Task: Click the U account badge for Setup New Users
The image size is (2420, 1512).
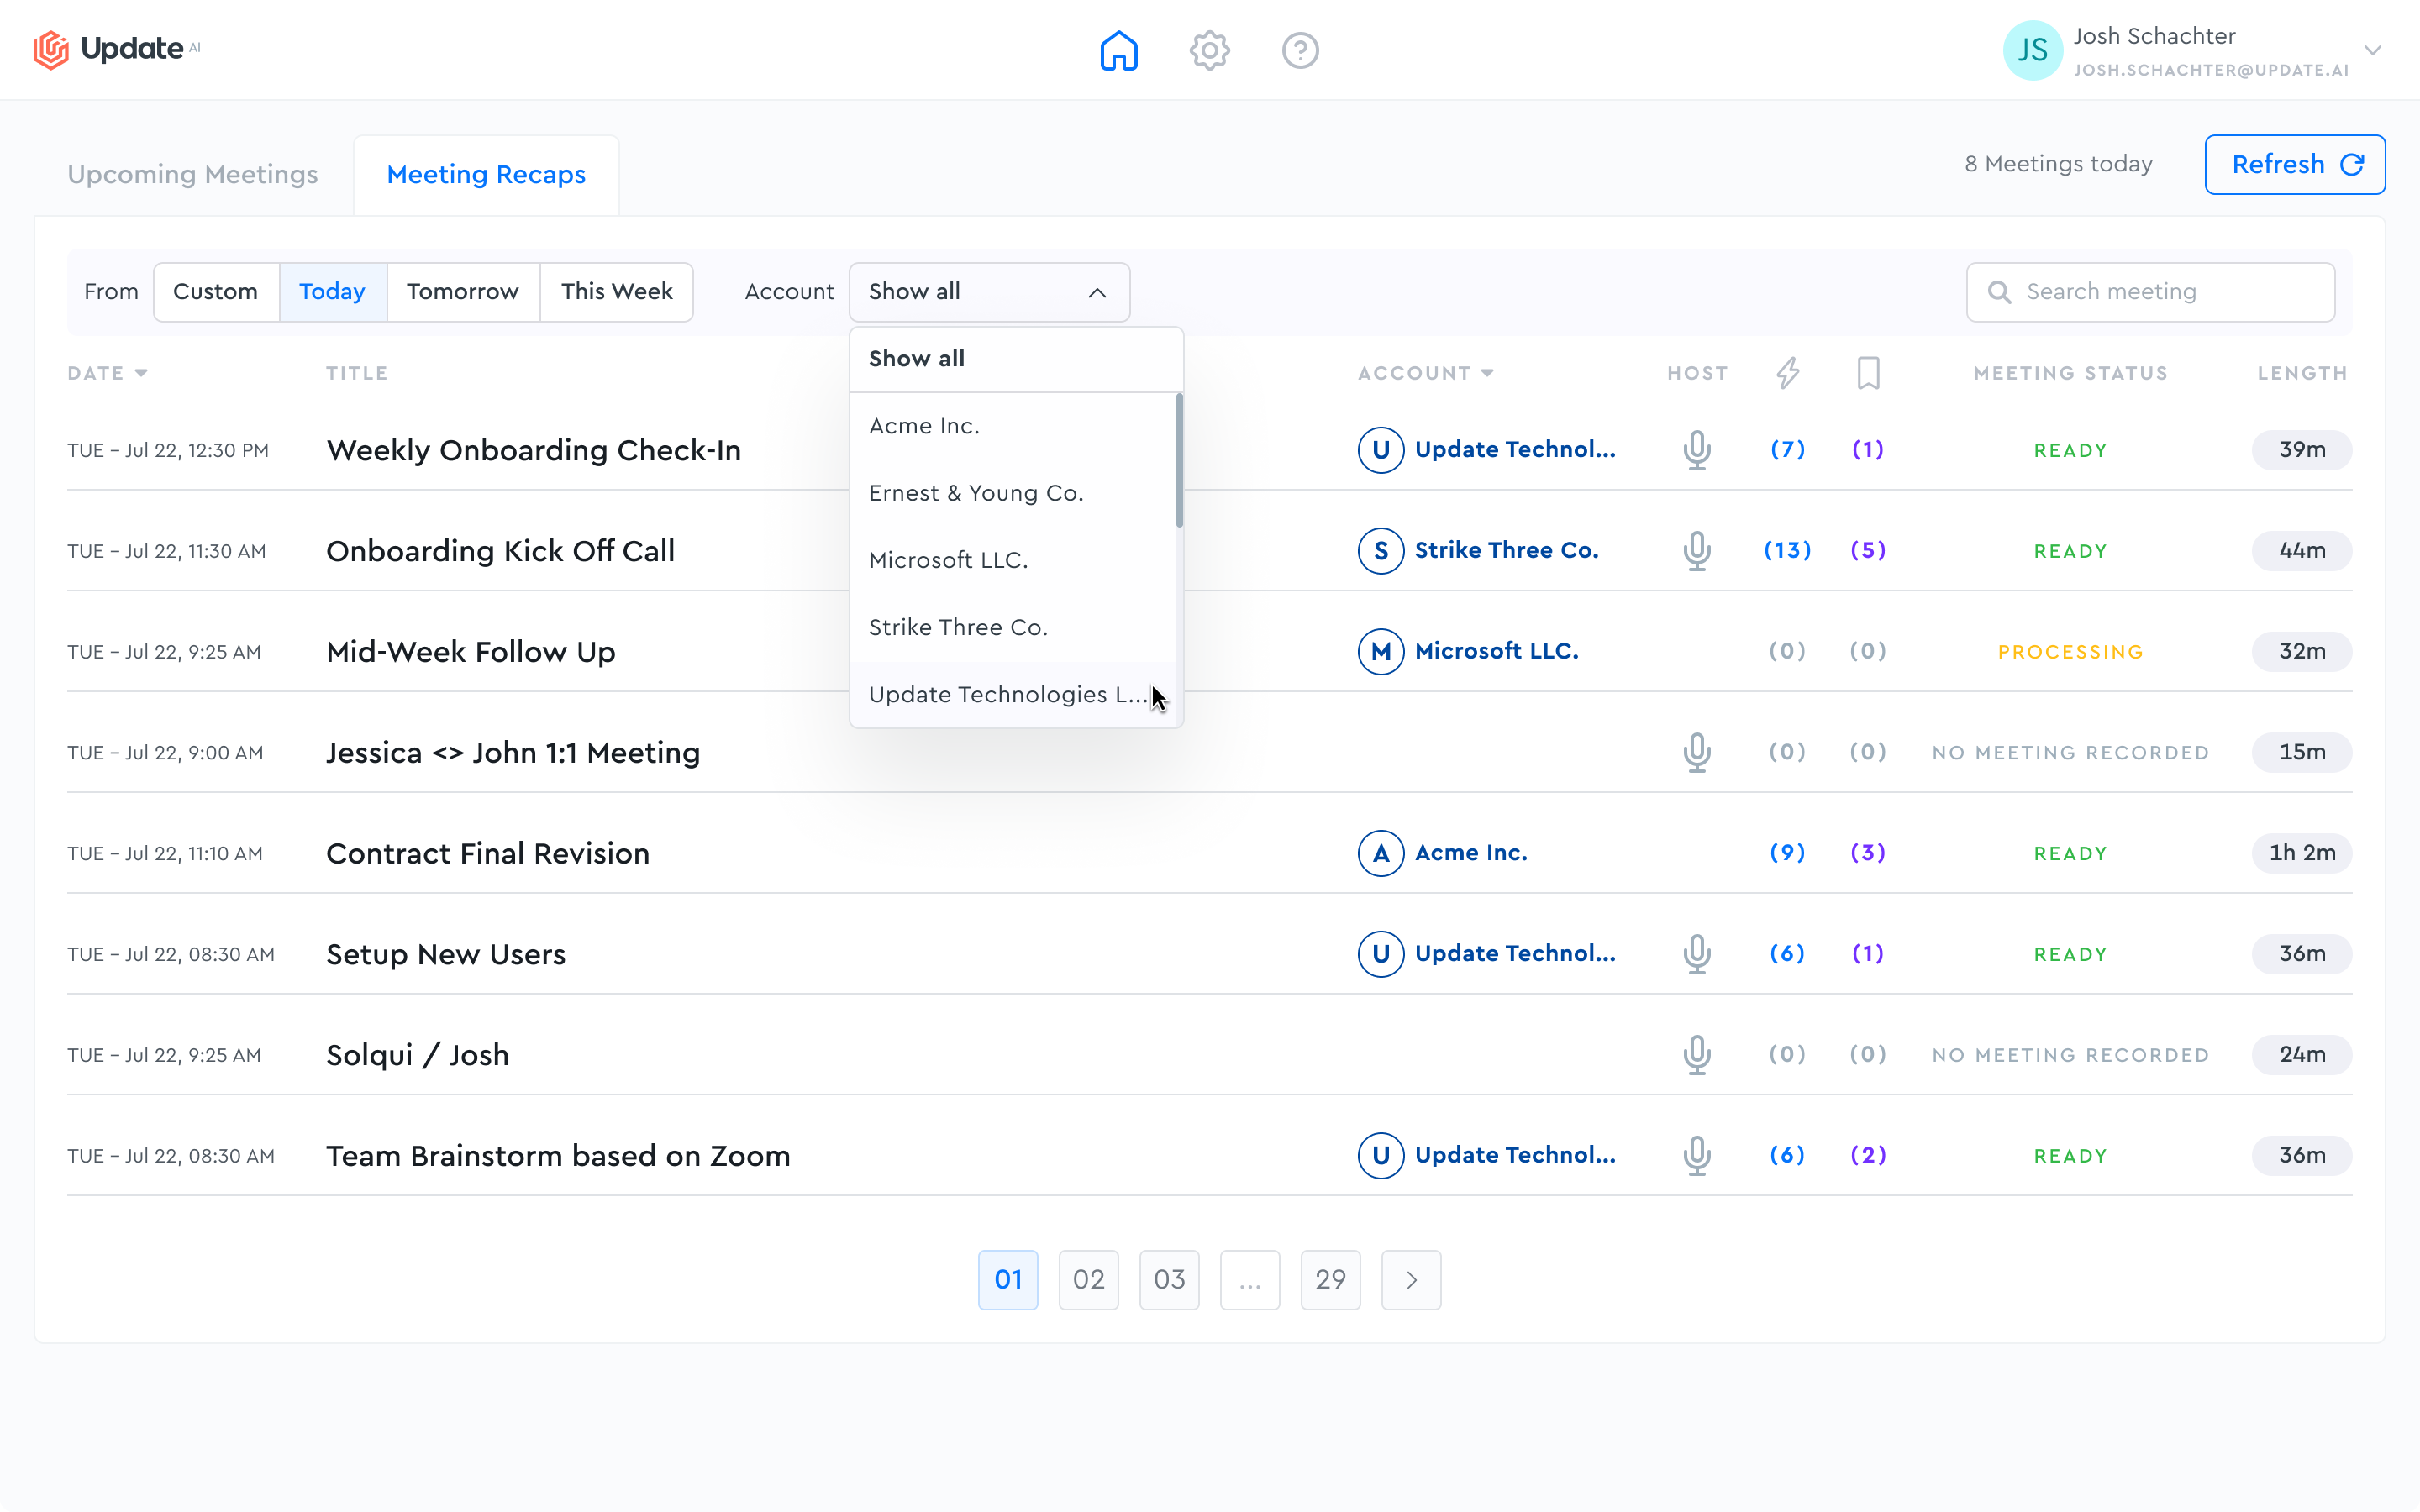Action: click(1381, 954)
